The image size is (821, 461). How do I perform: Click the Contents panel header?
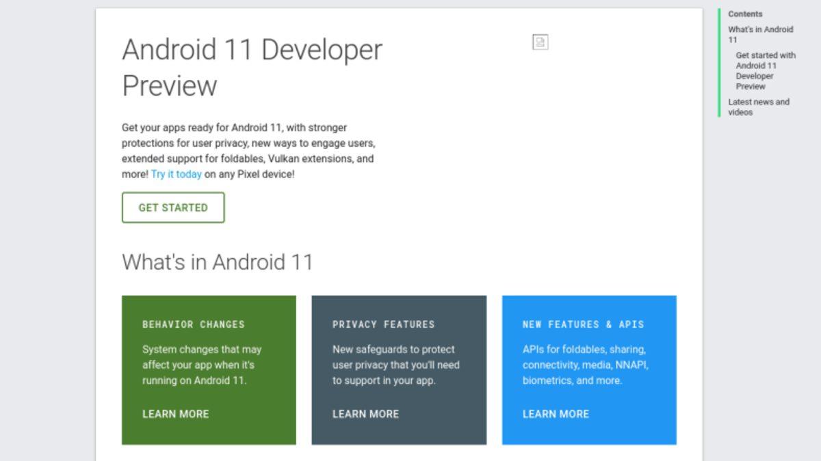coord(744,14)
